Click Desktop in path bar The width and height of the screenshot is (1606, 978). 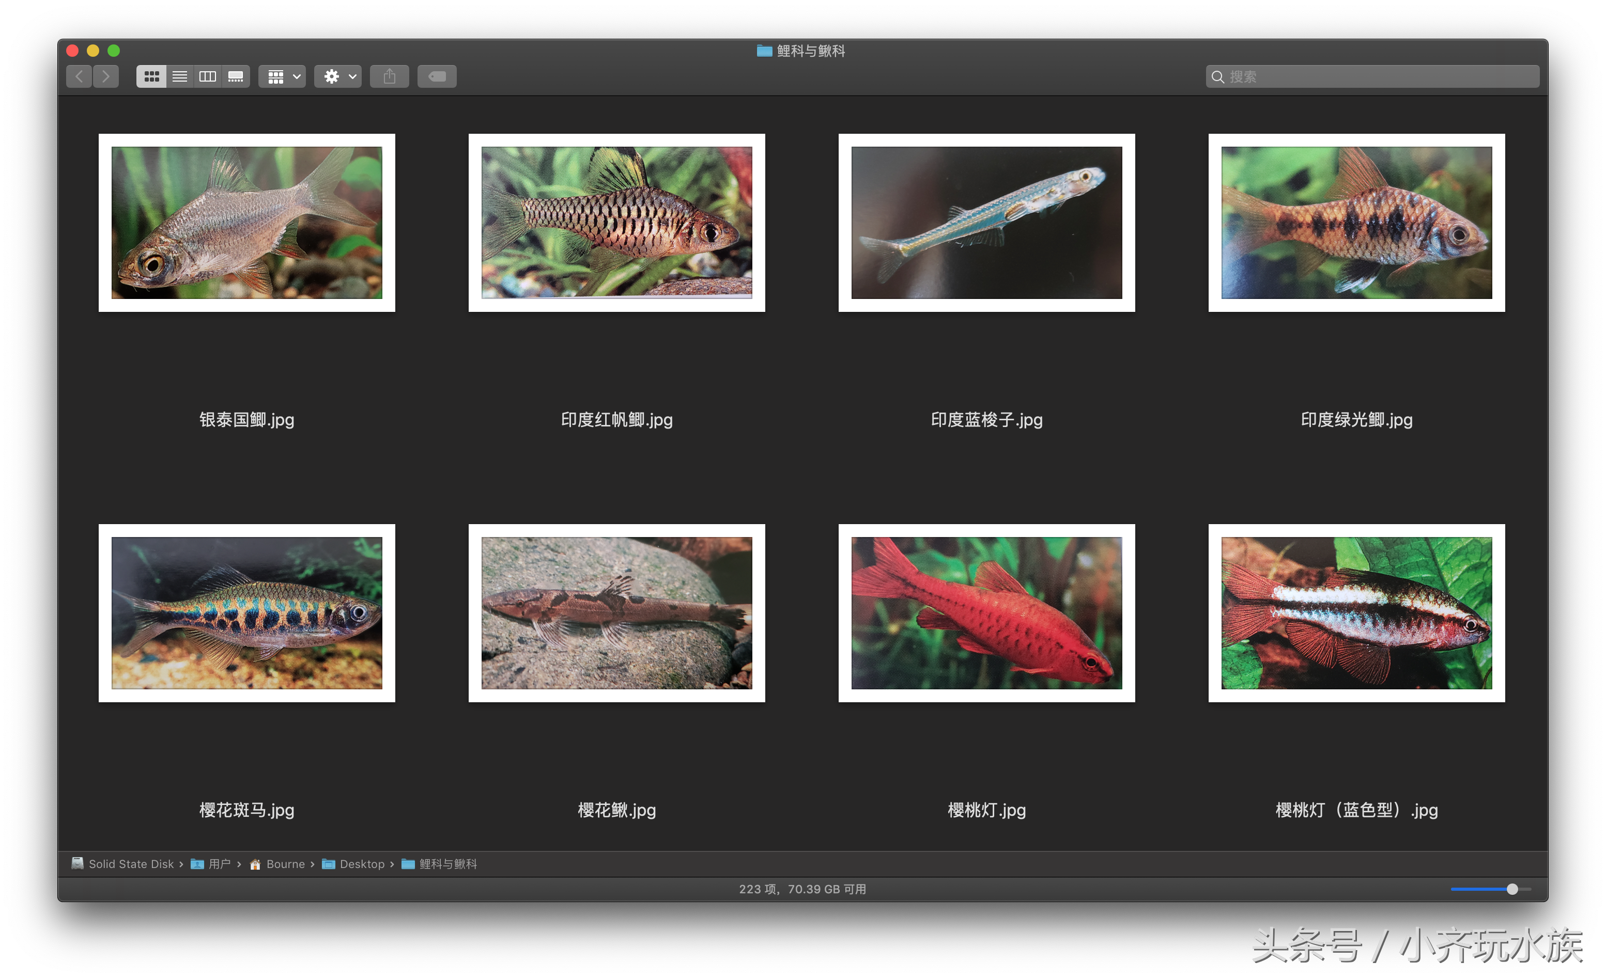(353, 864)
